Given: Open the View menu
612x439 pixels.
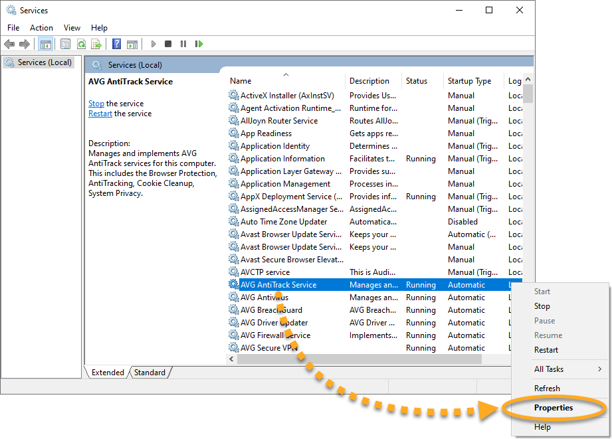Looking at the screenshot, I should click(x=72, y=28).
